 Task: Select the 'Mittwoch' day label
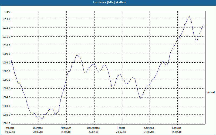coord(66,128)
